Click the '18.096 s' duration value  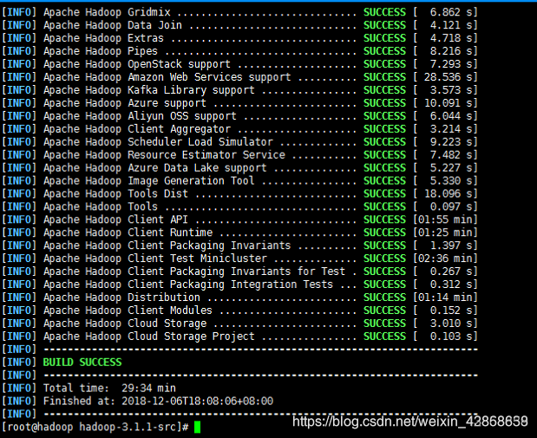pyautogui.click(x=448, y=194)
